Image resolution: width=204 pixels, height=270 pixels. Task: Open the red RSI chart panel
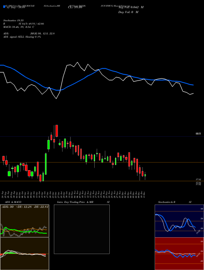[179, 254]
